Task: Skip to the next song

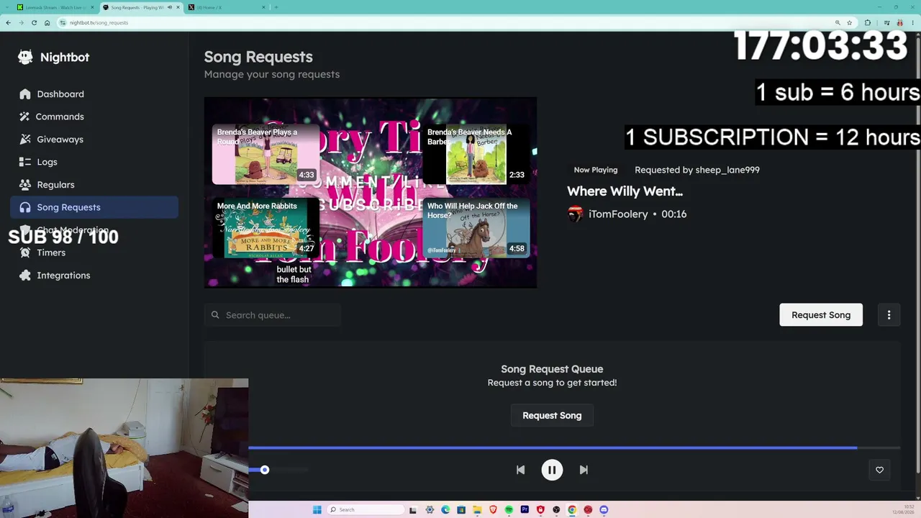Action: 584,470
